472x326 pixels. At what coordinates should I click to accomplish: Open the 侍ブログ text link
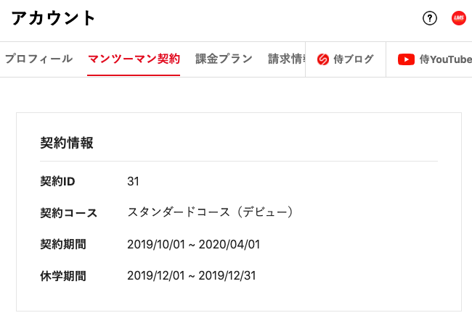pyautogui.click(x=354, y=59)
